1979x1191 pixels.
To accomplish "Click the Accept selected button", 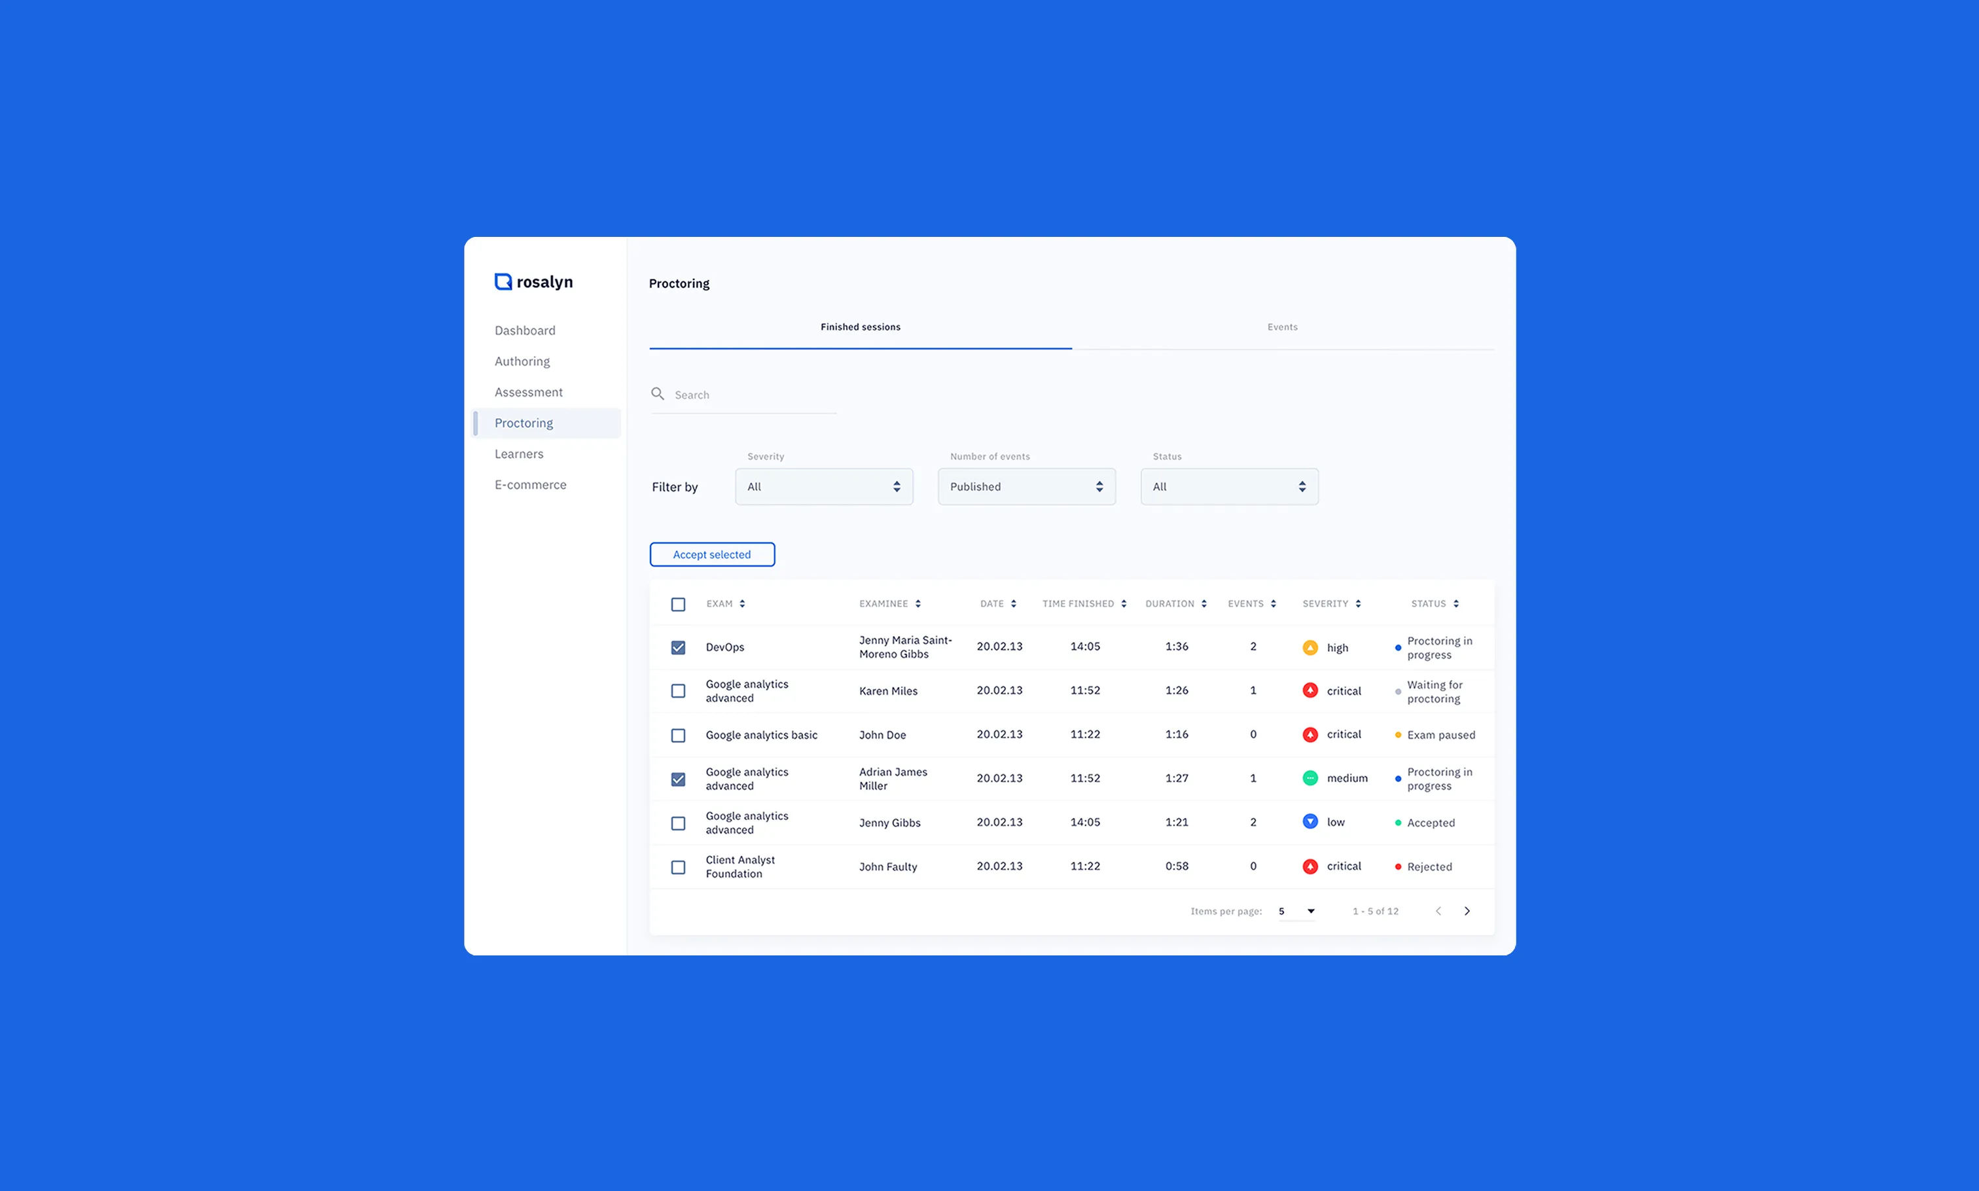I will (712, 554).
